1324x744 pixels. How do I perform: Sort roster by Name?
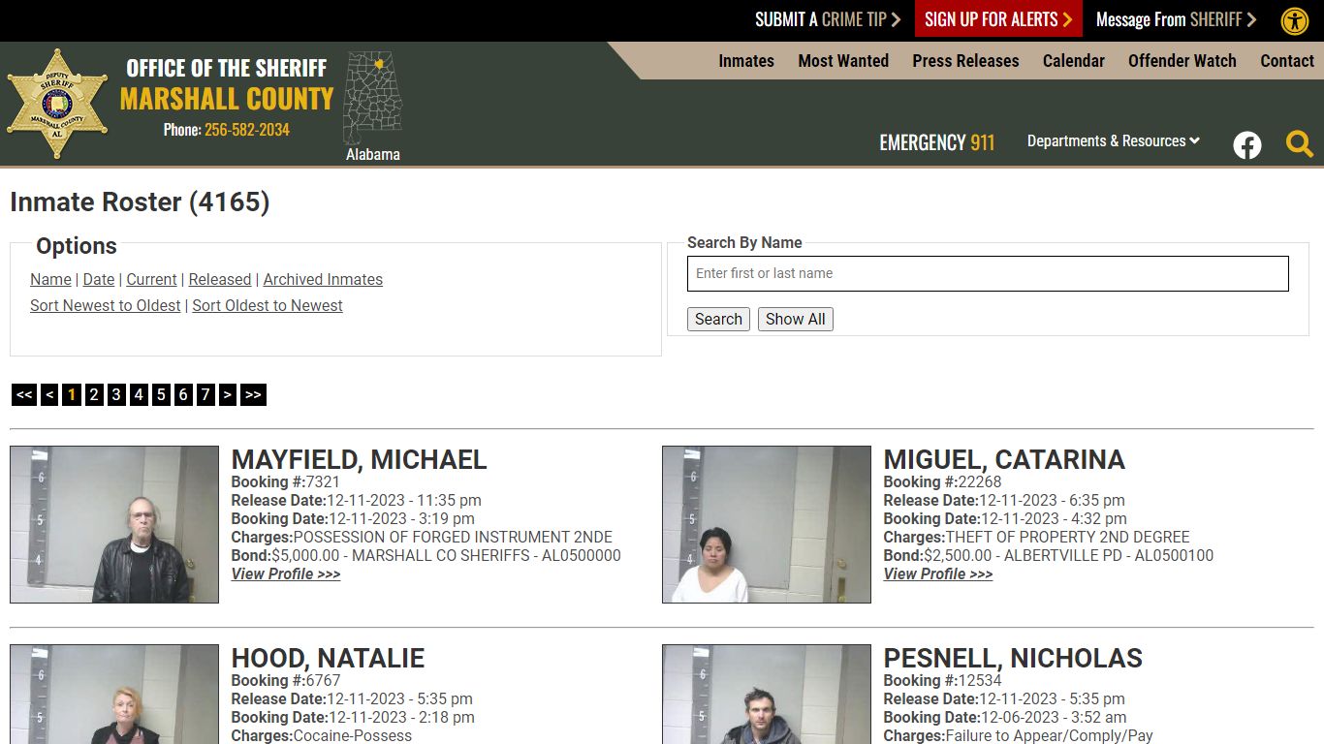(x=50, y=279)
